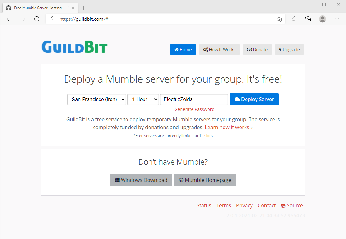Open the Upgrade page

point(289,49)
